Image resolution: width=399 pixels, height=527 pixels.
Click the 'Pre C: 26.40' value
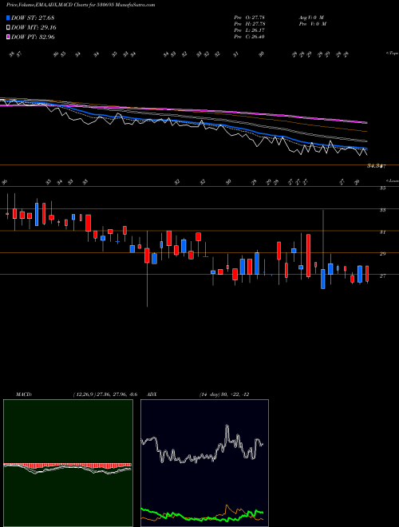click(250, 37)
